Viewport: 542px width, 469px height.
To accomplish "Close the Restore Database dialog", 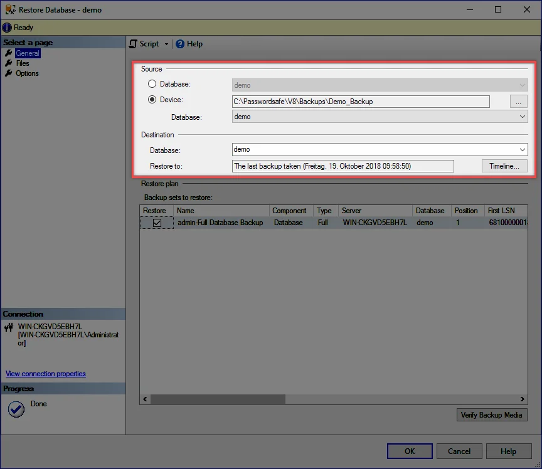I will tap(527, 9).
